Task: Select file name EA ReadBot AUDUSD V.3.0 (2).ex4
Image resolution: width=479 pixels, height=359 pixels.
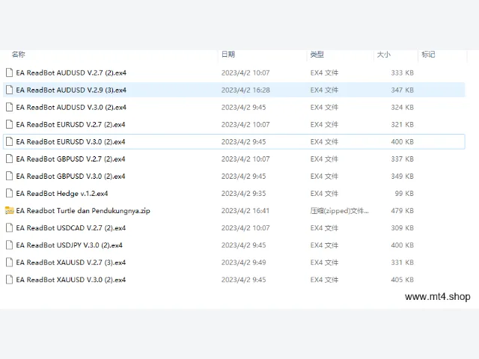Action: click(x=71, y=108)
